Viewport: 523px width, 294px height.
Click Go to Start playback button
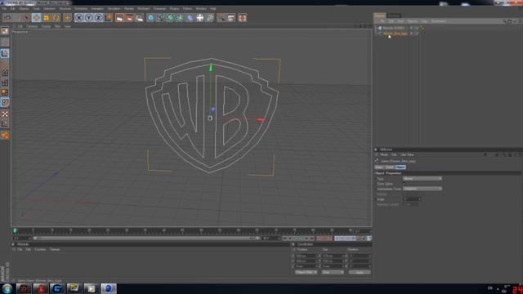click(284, 238)
